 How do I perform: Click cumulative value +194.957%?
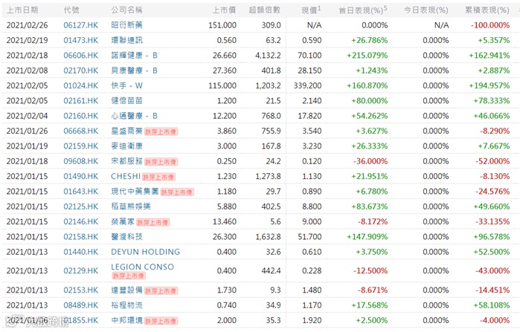(489, 85)
